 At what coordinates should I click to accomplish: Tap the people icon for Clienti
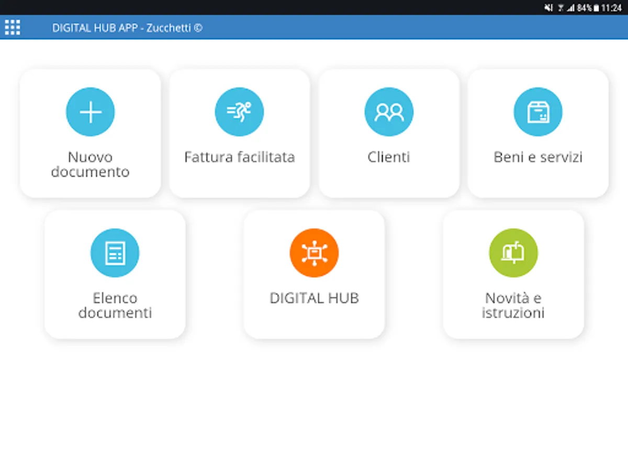tap(389, 112)
